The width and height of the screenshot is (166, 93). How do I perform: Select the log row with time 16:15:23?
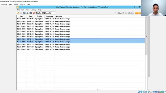[x=81, y=44]
